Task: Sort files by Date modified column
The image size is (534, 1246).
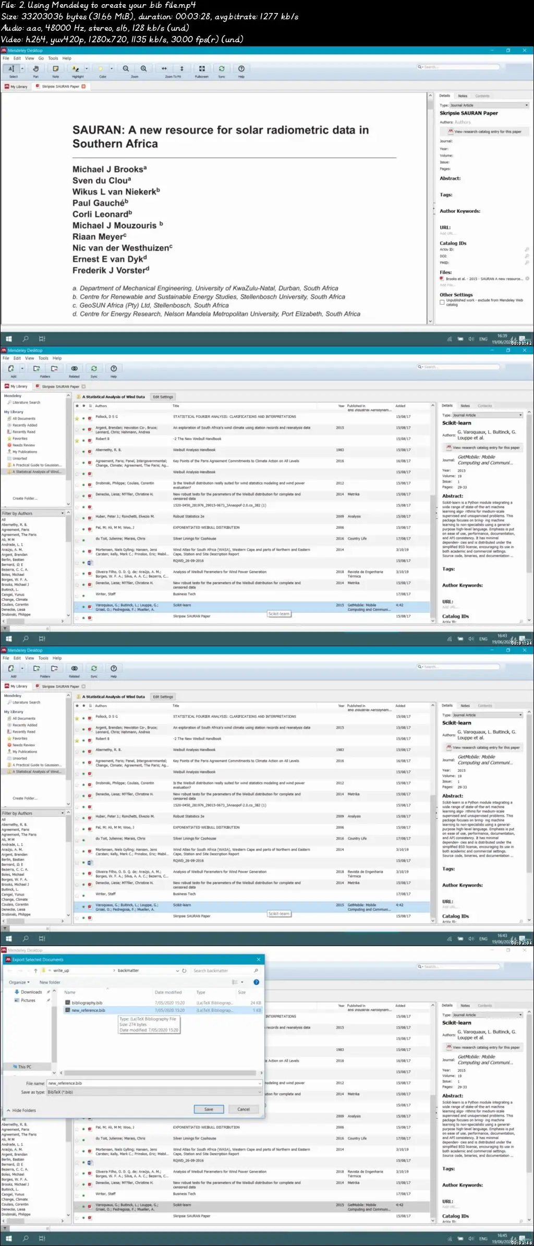Action: click(x=168, y=993)
